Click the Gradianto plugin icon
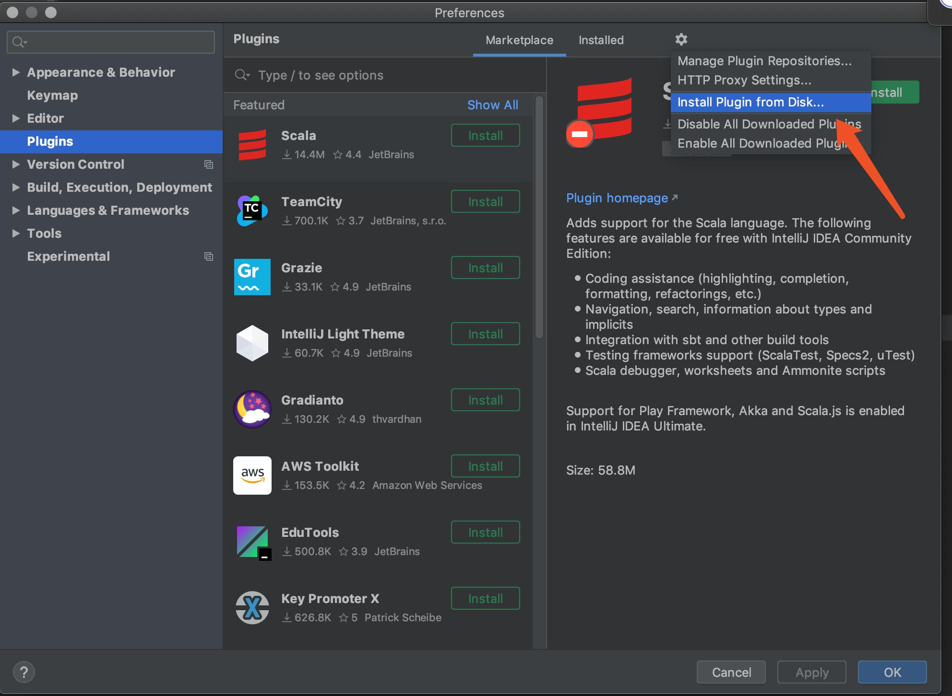Image resolution: width=952 pixels, height=696 pixels. (x=253, y=407)
